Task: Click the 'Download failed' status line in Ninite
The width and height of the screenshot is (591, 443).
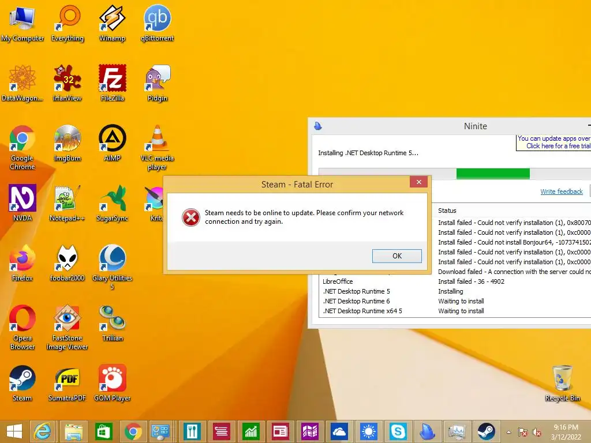Action: pos(514,272)
